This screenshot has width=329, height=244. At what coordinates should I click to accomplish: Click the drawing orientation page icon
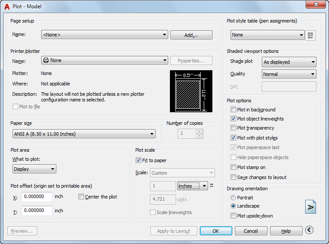310,207
